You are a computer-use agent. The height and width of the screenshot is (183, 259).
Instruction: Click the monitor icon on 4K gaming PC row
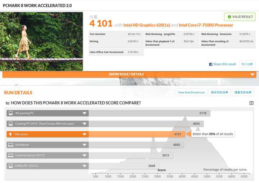11,113
